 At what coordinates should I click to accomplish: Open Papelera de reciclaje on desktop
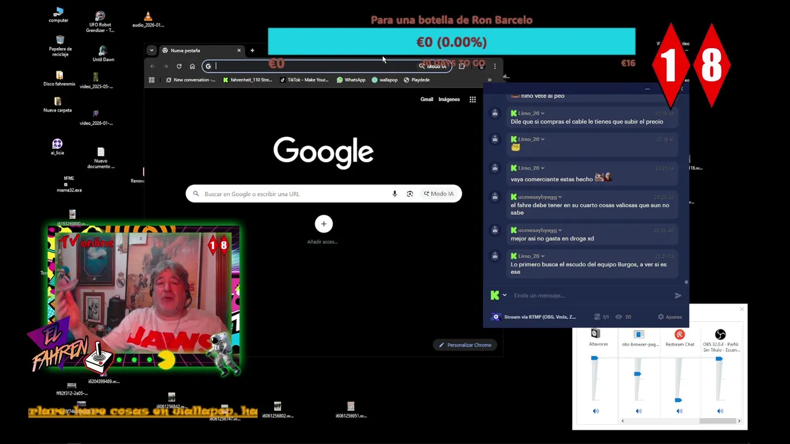[x=60, y=46]
